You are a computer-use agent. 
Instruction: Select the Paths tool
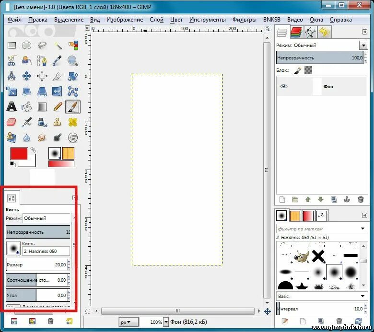42,61
